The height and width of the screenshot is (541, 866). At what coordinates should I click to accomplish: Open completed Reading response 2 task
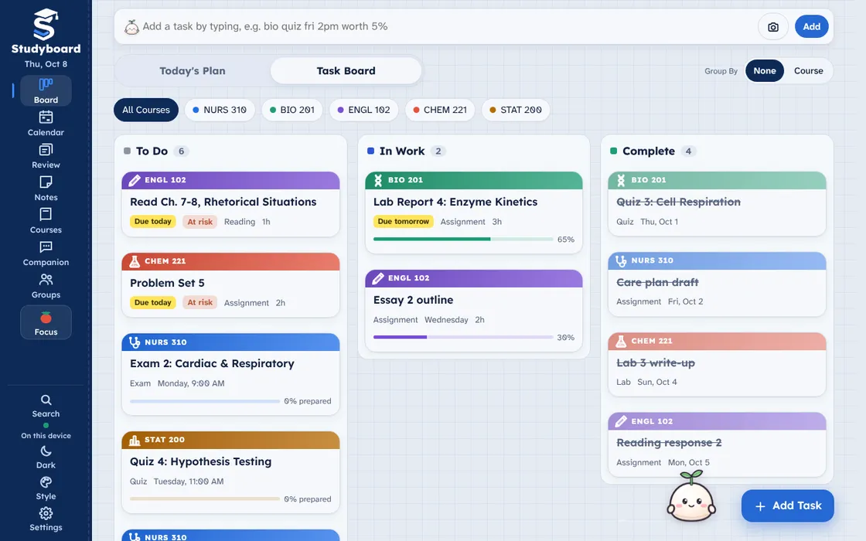717,444
